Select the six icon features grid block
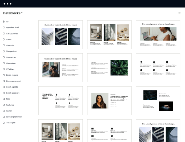 click(158, 68)
